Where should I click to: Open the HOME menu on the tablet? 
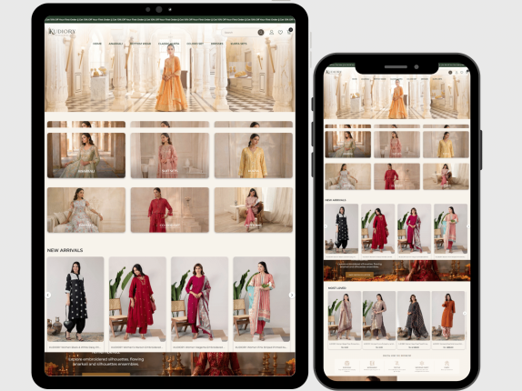(97, 44)
